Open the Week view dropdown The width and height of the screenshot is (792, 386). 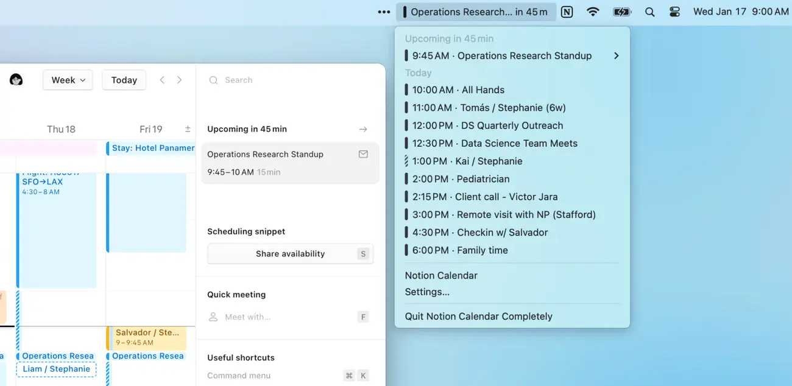coord(67,80)
